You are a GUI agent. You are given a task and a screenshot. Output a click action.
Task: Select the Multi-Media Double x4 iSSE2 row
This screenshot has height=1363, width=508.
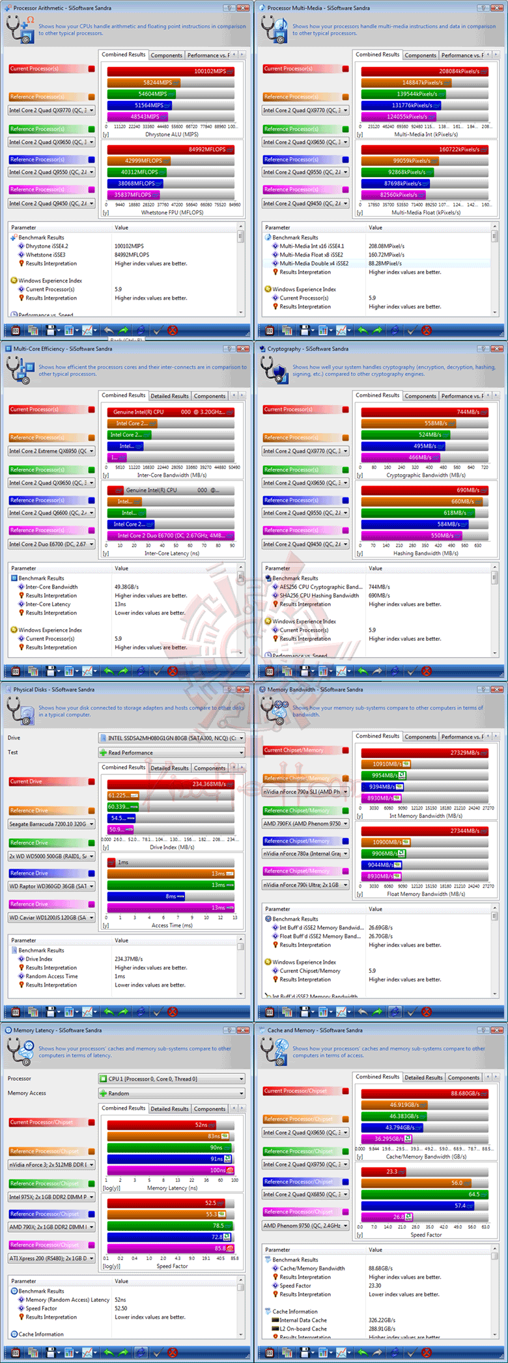(378, 263)
